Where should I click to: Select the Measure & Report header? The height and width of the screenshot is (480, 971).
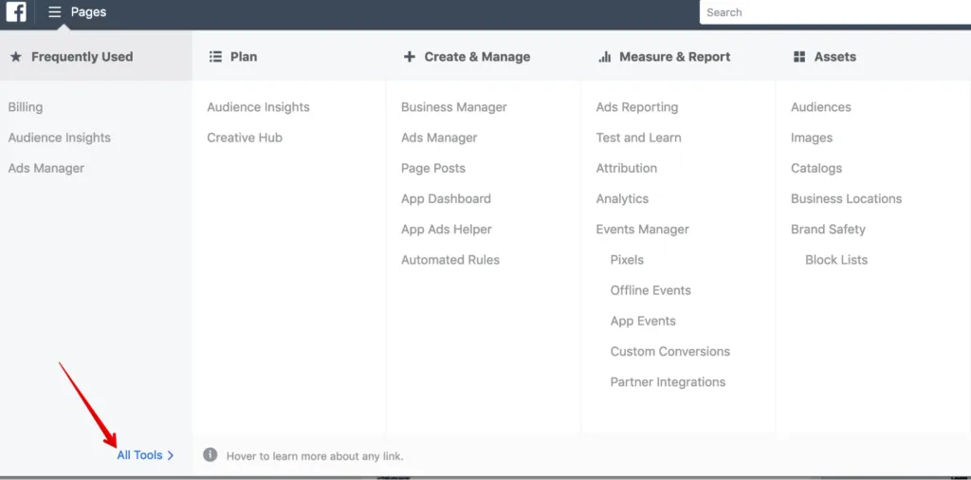(x=675, y=57)
